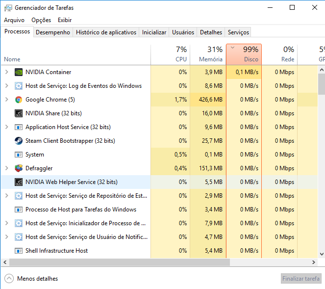Select Processo de Host para Tarefas do Windows
Viewport: 325px width, 289px height.
[81, 210]
